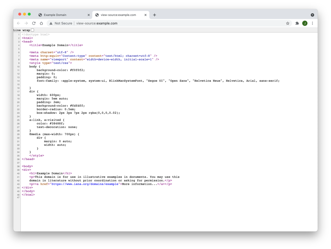Click the back navigation arrow

(x=18, y=23)
